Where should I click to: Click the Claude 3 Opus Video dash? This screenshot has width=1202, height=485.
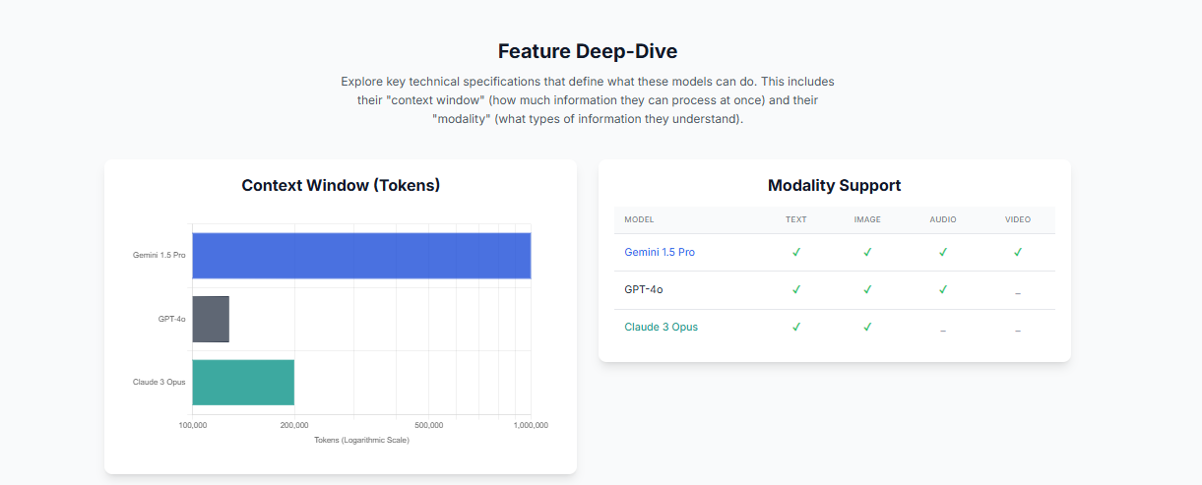[x=1018, y=330]
